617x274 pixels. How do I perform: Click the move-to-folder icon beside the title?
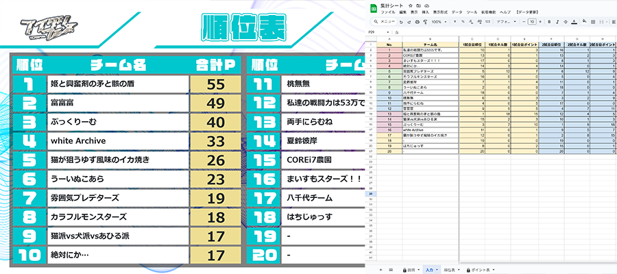419,6
